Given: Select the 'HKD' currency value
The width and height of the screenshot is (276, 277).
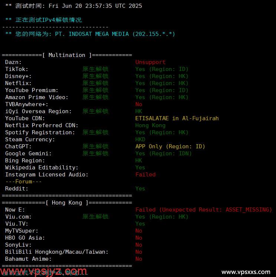Looking at the screenshot, I should 140,139.
